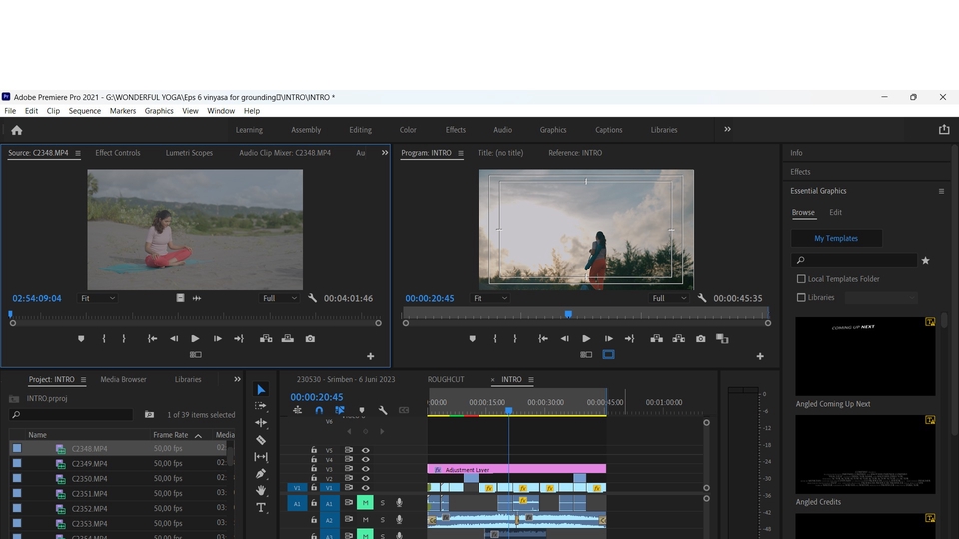Open the Media Browser panel
The height and width of the screenshot is (539, 959).
point(123,379)
